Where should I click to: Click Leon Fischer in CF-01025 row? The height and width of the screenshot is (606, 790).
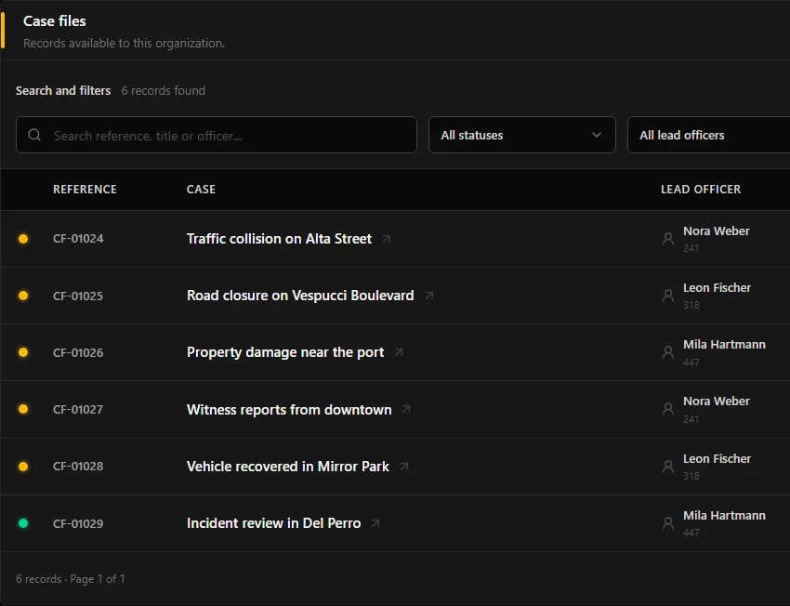point(717,288)
